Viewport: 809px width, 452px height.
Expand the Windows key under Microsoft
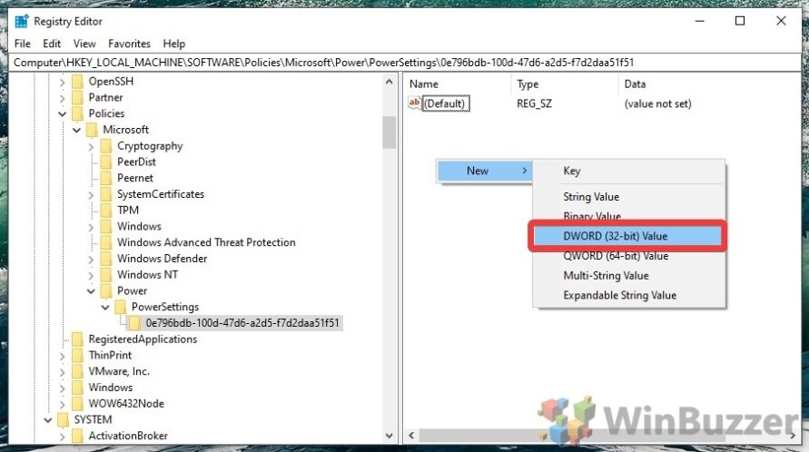tap(91, 227)
